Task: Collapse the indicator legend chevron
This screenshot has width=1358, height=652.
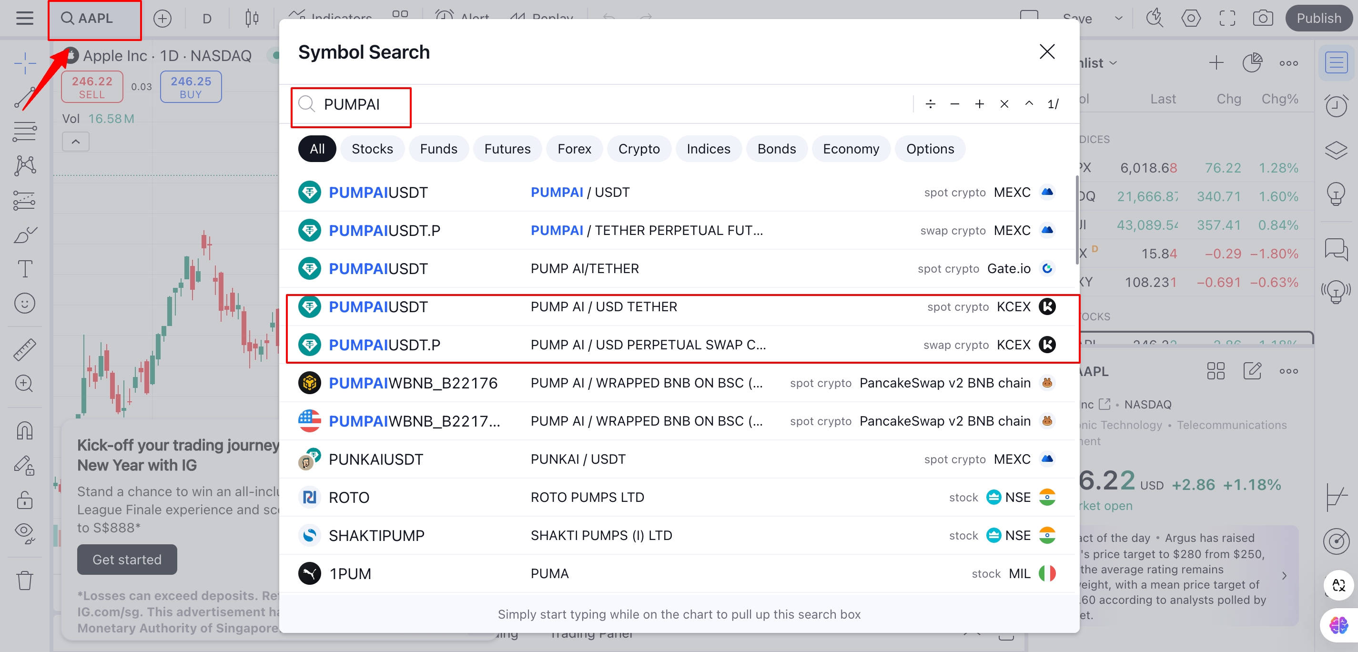Action: pyautogui.click(x=76, y=142)
